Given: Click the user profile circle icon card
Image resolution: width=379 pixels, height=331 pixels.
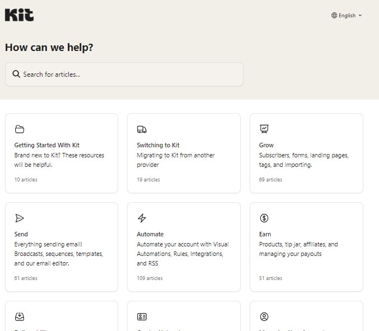Looking at the screenshot, I should pyautogui.click(x=264, y=316).
